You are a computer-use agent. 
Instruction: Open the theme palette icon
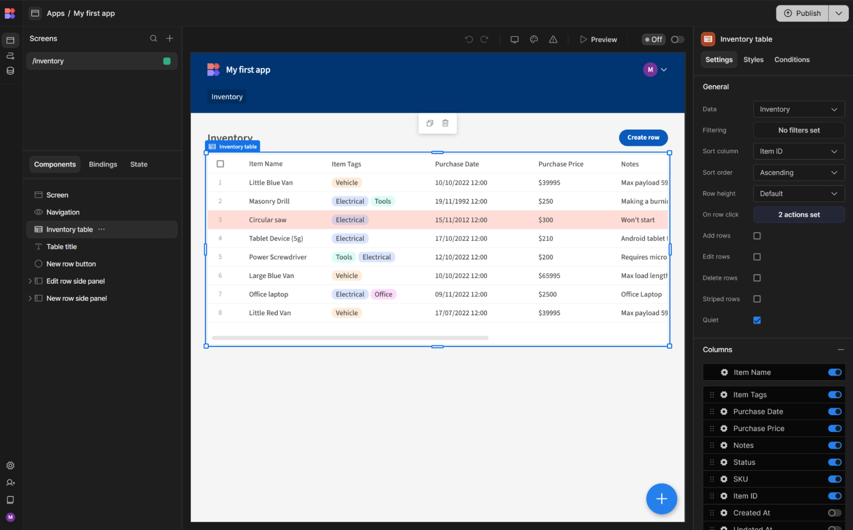click(x=534, y=39)
